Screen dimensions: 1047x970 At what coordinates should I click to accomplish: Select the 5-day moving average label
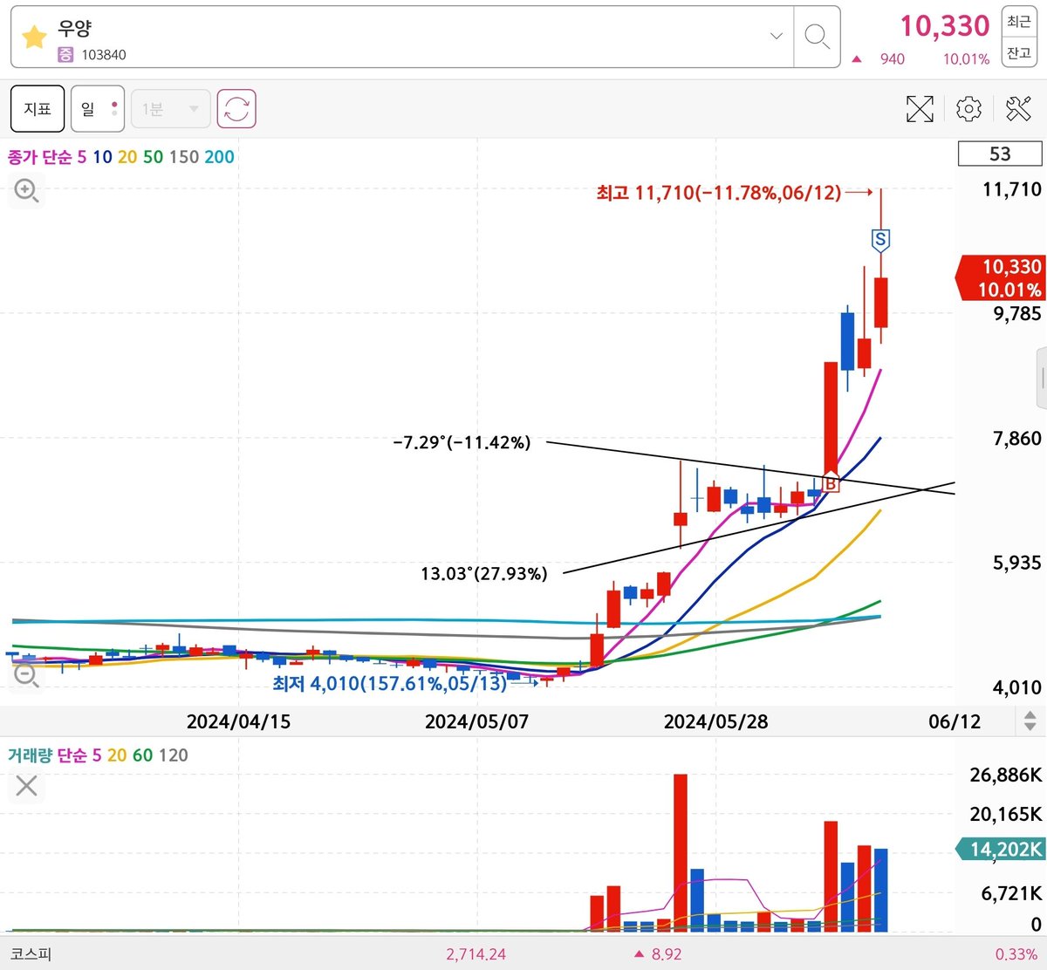tap(82, 157)
